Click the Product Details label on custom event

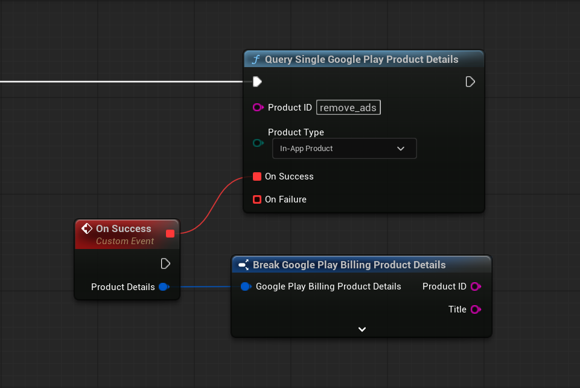pos(123,287)
